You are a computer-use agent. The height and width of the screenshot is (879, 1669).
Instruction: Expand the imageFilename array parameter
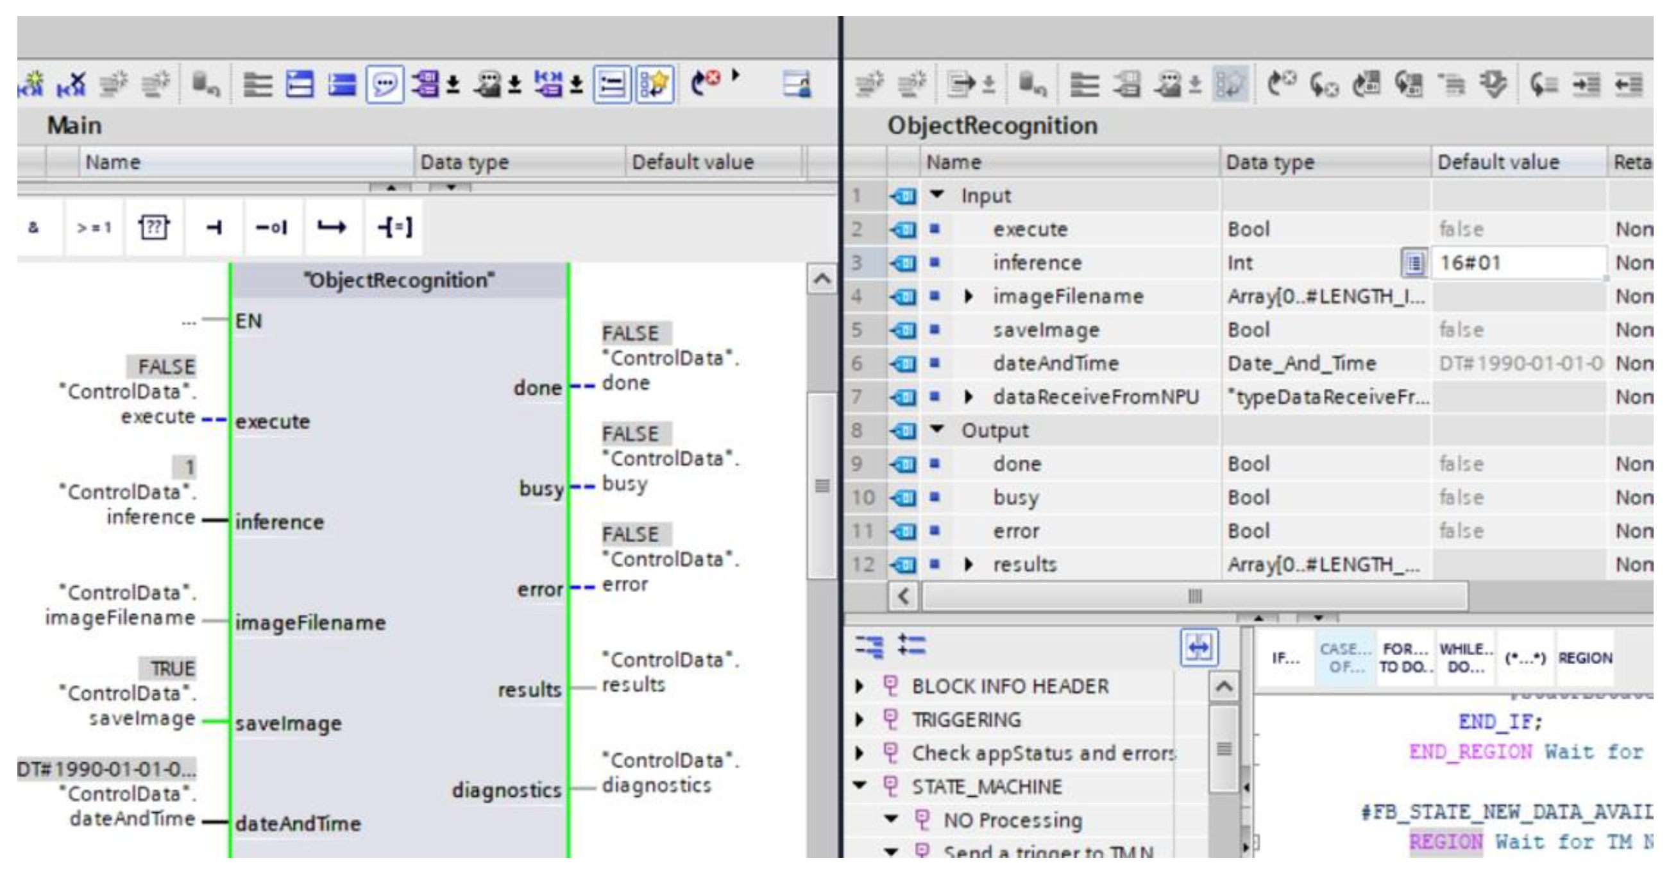[969, 296]
